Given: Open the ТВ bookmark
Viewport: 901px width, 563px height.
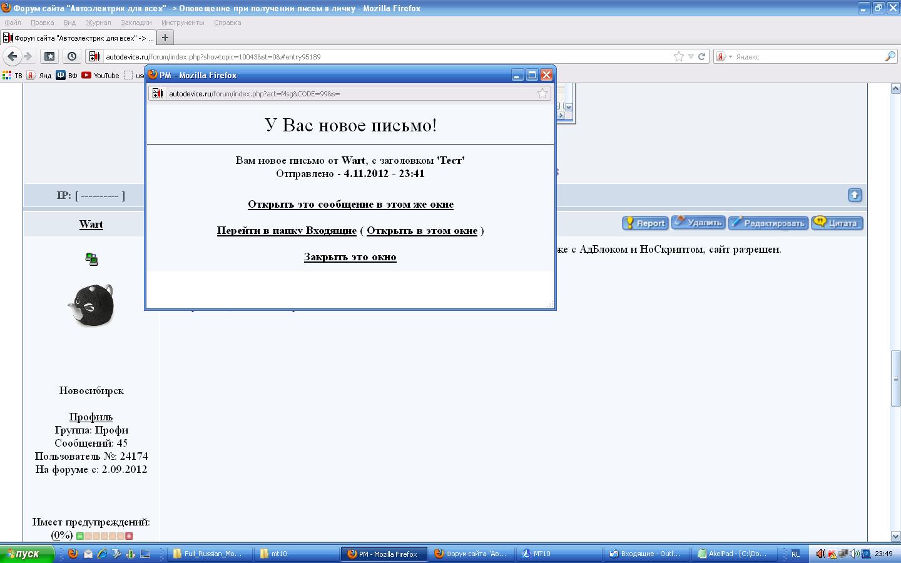Looking at the screenshot, I should (13, 75).
